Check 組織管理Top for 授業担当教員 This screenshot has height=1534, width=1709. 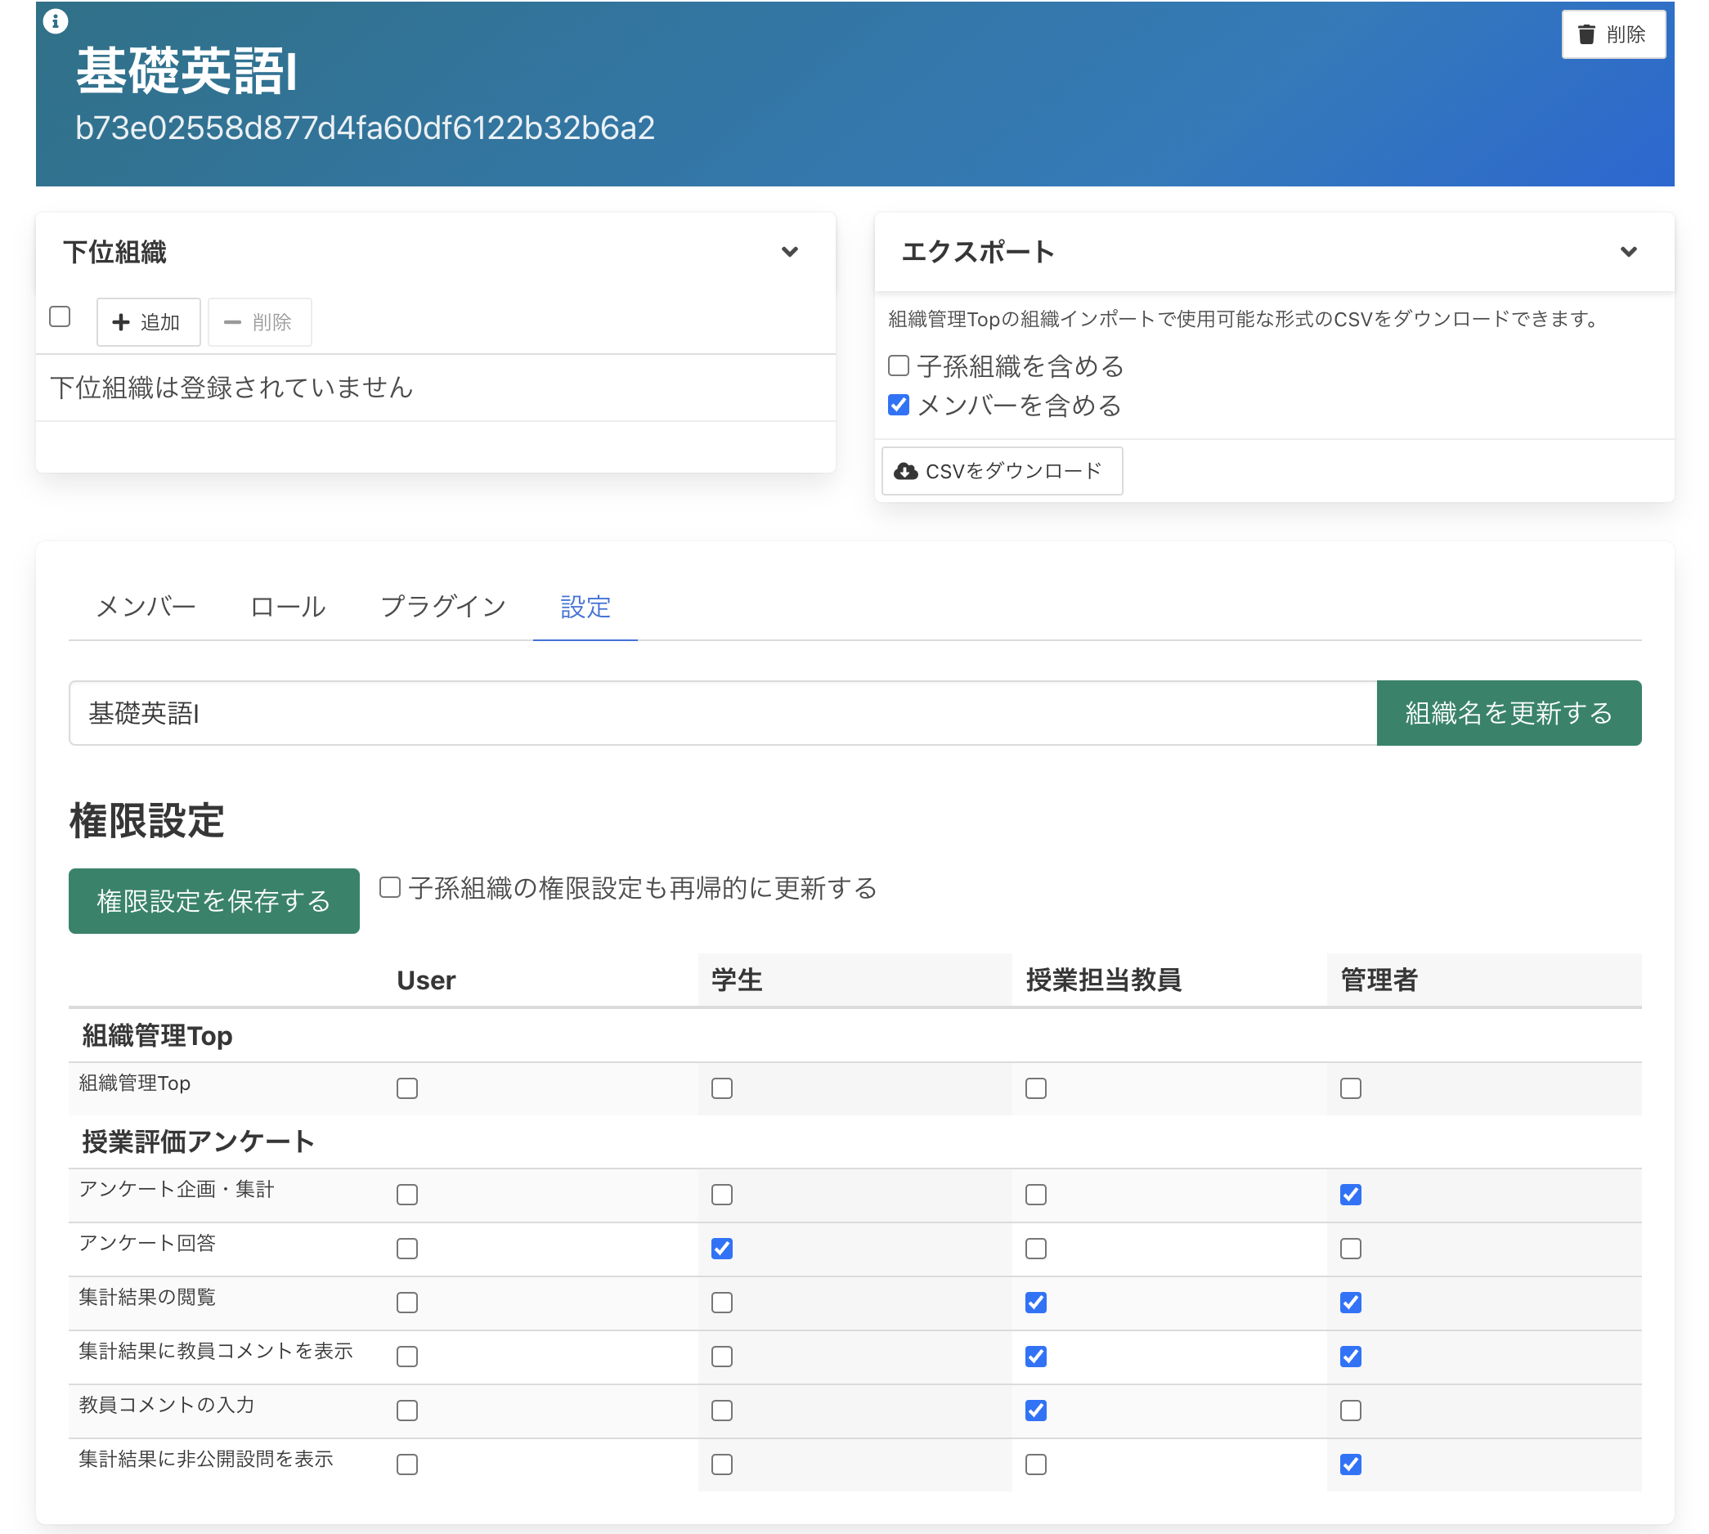point(1036,1088)
